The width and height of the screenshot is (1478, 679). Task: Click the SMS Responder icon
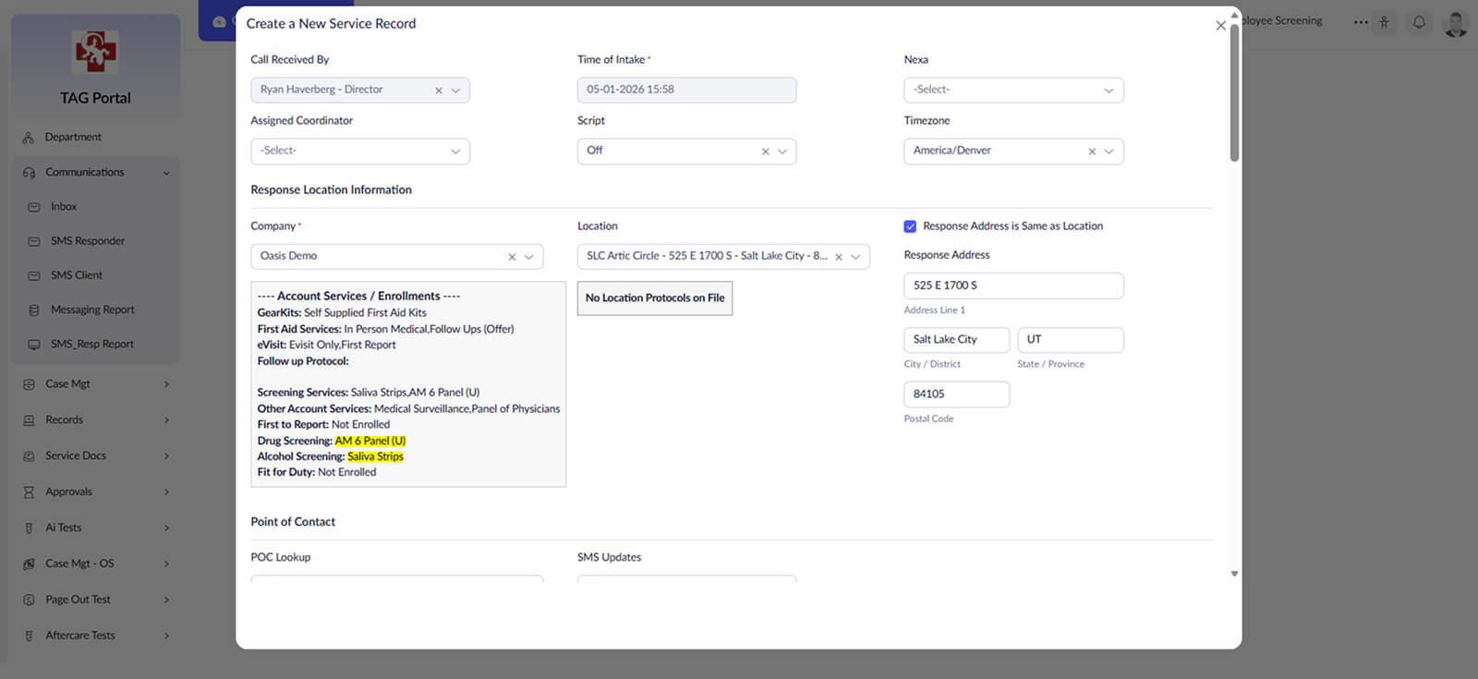pos(34,241)
